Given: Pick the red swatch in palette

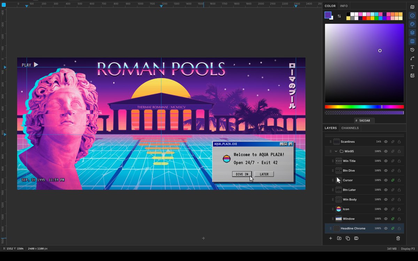Looking at the screenshot, I should pyautogui.click(x=364, y=18).
